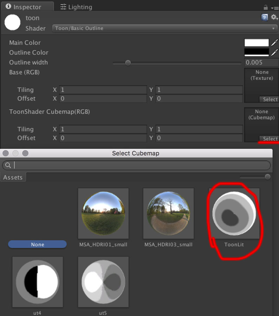Close the Select Cubemap window

click(6, 153)
